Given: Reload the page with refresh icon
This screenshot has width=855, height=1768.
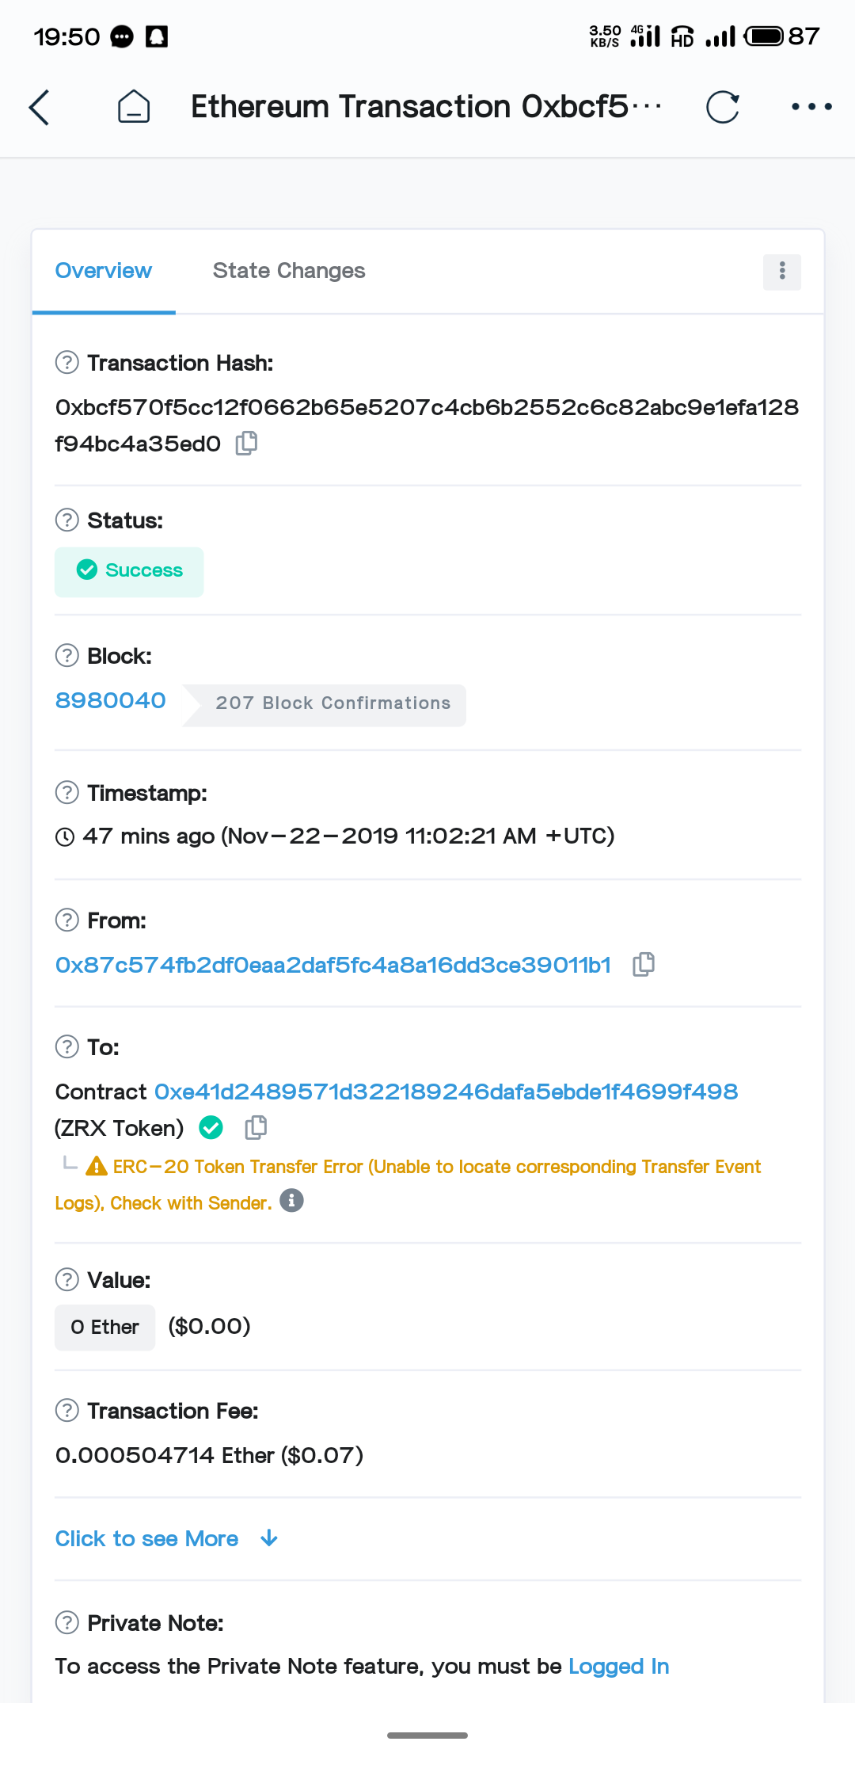Looking at the screenshot, I should coord(722,107).
